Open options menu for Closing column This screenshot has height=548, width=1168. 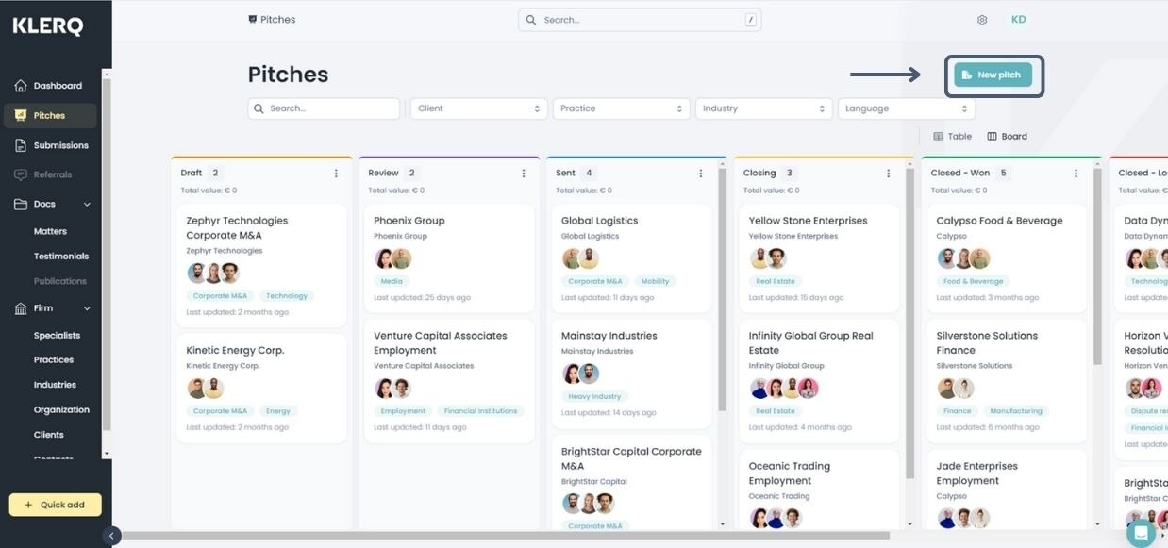point(889,174)
